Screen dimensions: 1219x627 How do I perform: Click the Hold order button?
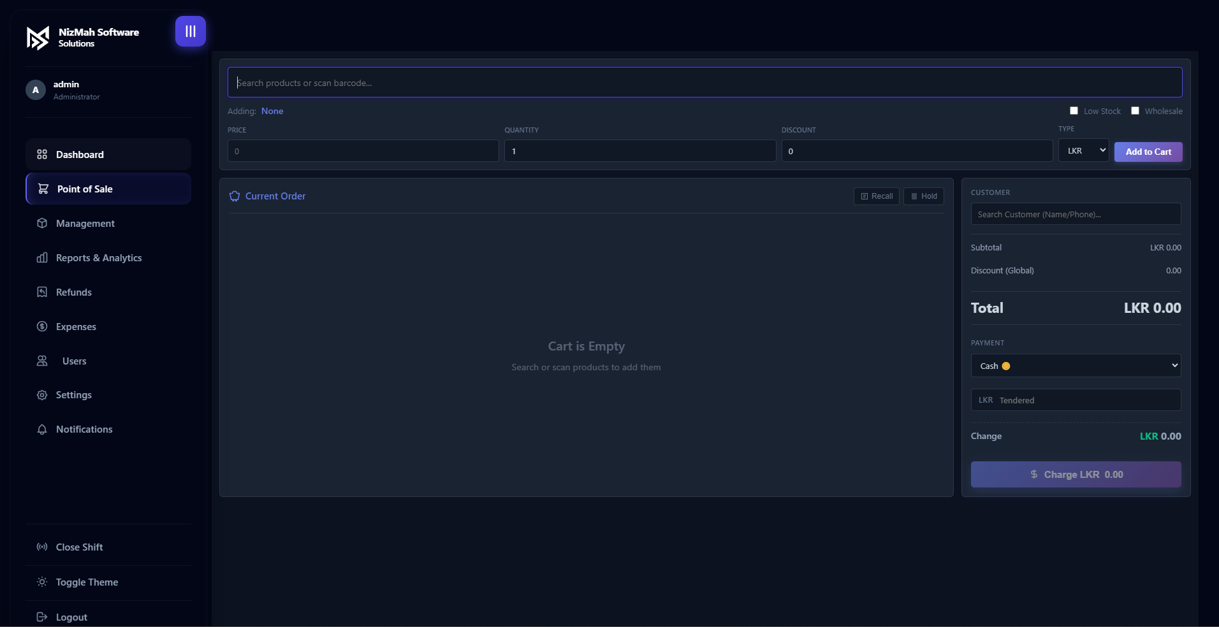[x=923, y=196]
